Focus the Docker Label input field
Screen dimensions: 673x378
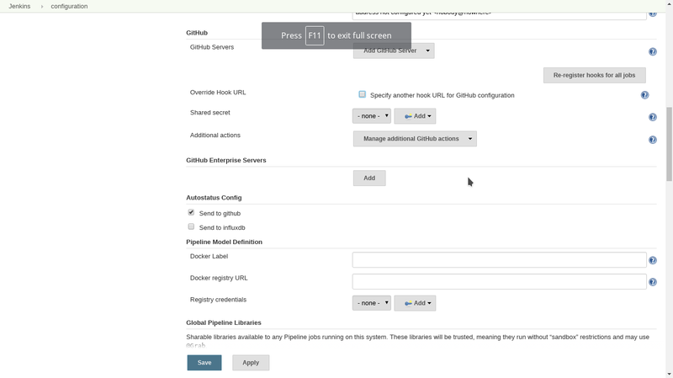499,260
